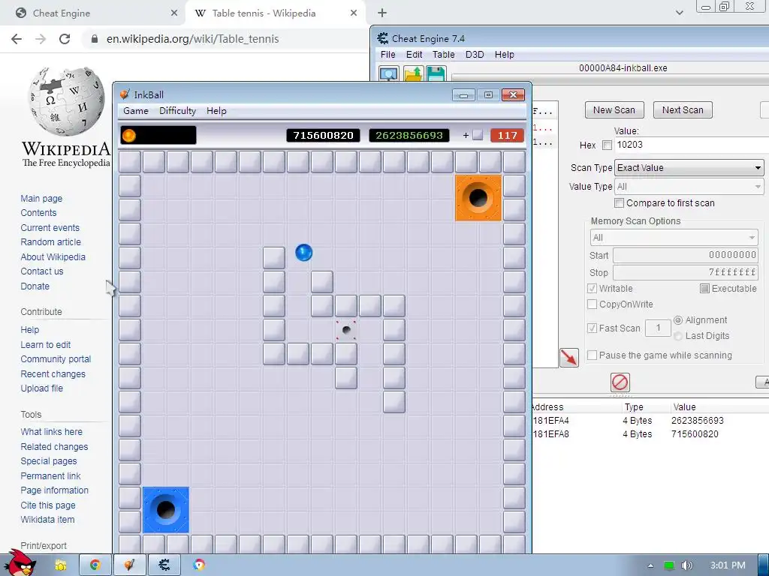Image resolution: width=769 pixels, height=576 pixels.
Task: Open InkBall Game menu
Action: click(136, 111)
